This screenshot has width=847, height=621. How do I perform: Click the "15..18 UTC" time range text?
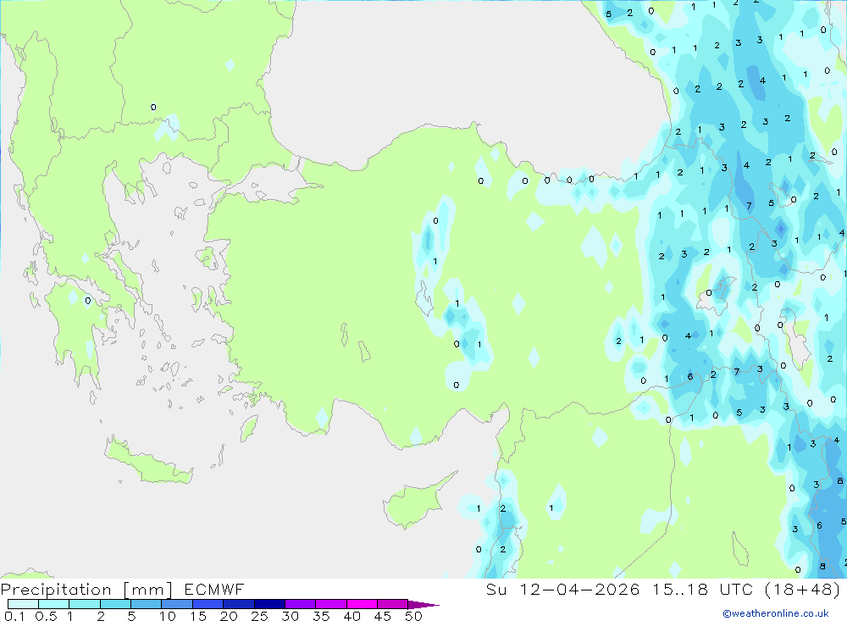703,589
